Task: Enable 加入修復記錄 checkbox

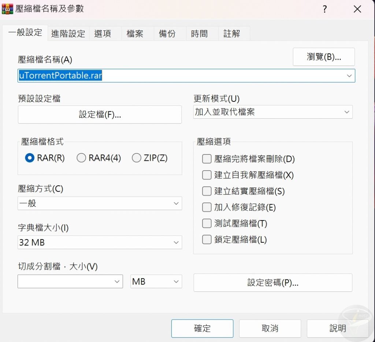Action: point(207,207)
